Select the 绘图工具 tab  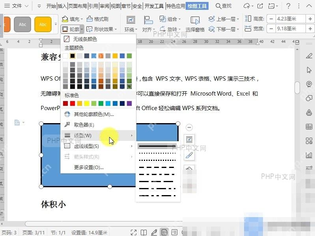pos(197,6)
